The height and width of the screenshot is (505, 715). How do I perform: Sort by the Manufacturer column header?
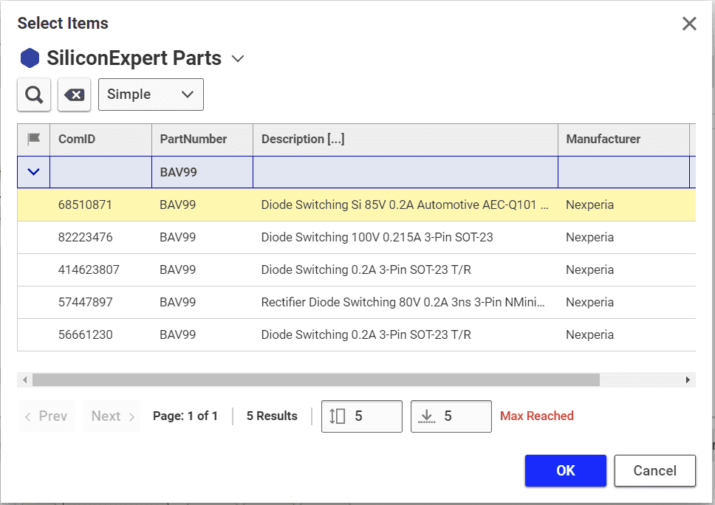(624, 139)
